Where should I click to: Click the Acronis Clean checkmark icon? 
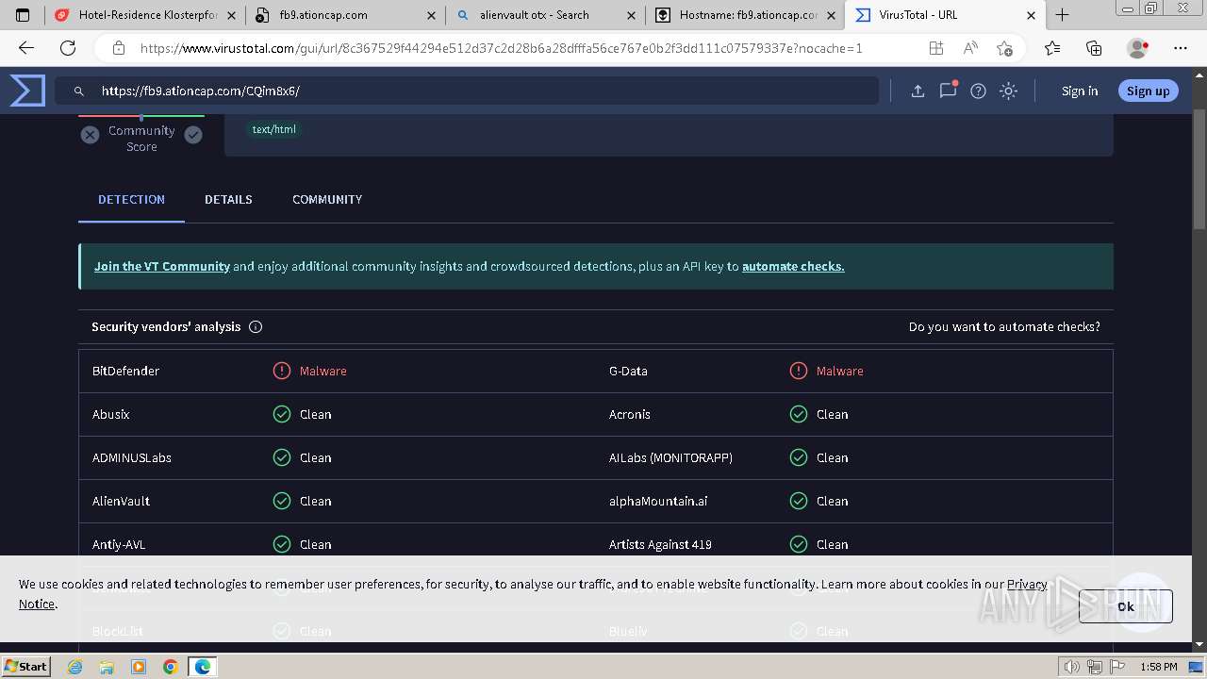click(x=799, y=414)
